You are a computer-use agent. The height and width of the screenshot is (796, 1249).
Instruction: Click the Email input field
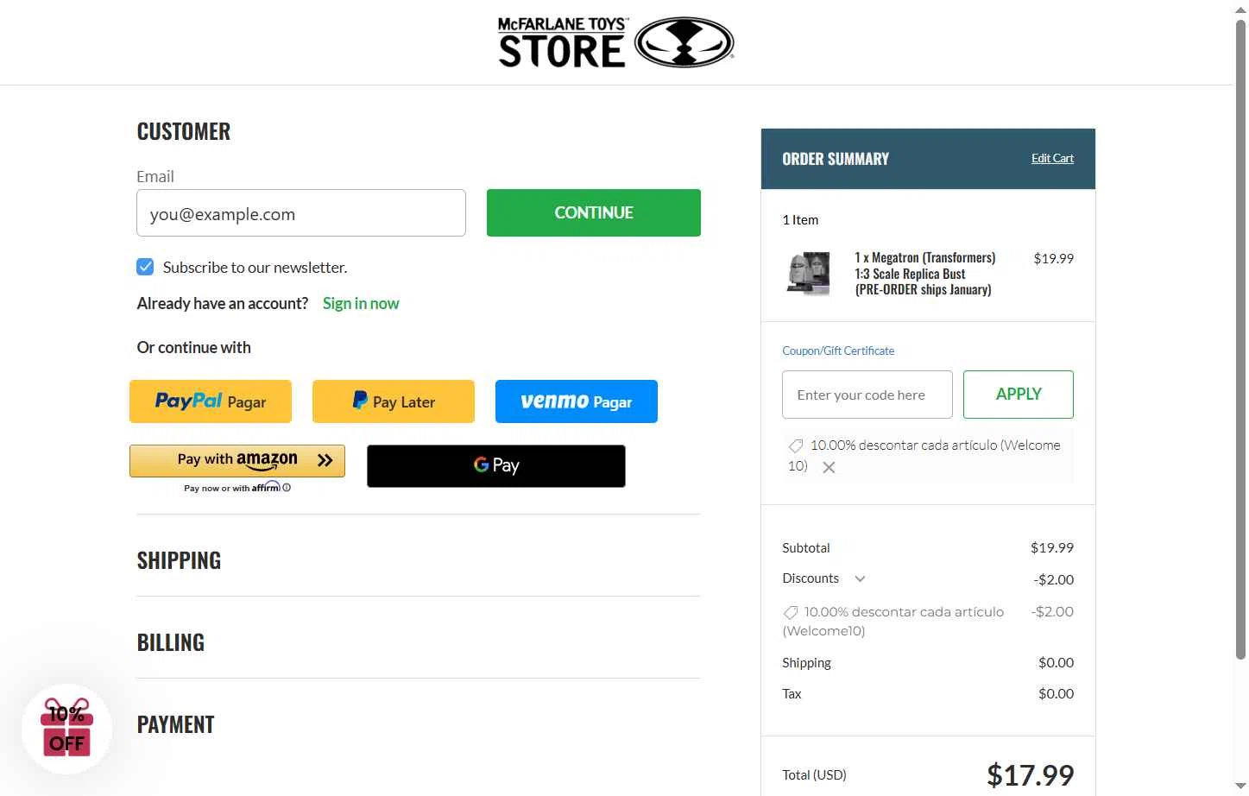[301, 213]
